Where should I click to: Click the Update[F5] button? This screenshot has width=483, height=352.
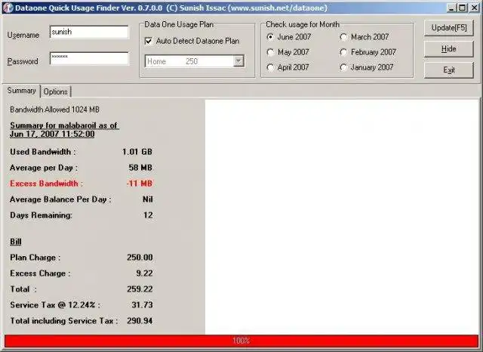(449, 28)
